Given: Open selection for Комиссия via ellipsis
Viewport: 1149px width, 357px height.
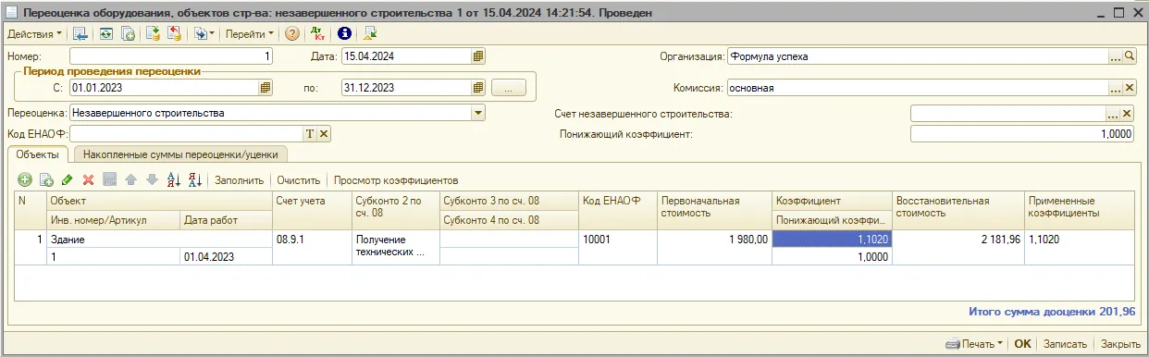Looking at the screenshot, I should 1116,88.
